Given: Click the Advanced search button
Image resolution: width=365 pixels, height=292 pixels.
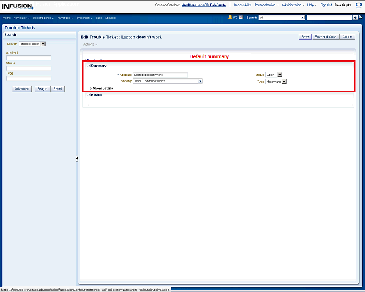Looking at the screenshot, I should (x=22, y=89).
